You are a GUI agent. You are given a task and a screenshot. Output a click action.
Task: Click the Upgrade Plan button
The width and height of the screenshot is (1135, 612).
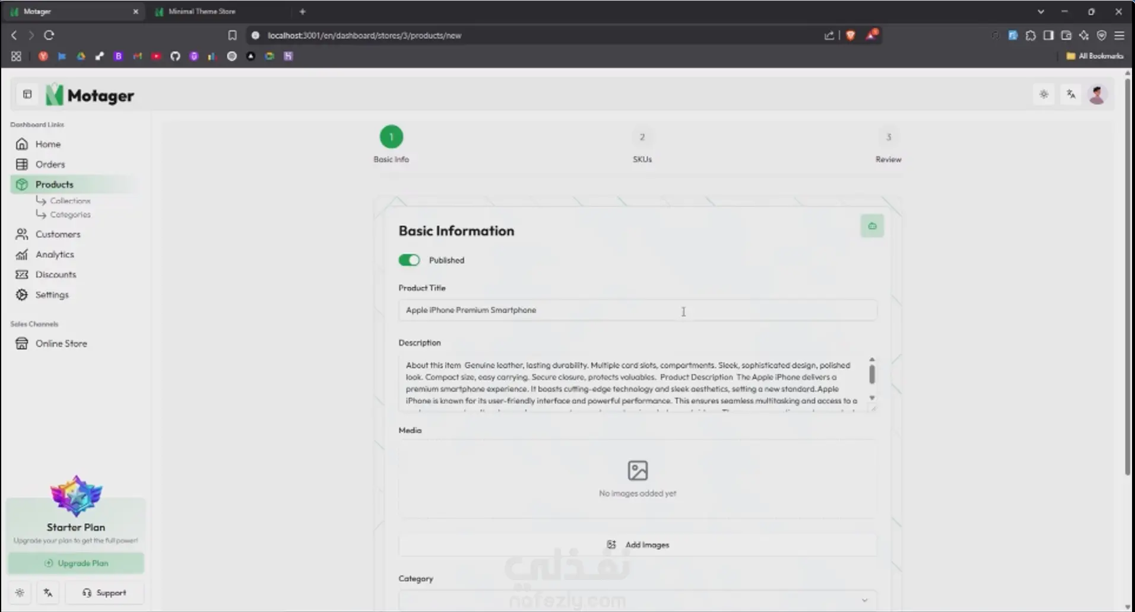pos(76,563)
